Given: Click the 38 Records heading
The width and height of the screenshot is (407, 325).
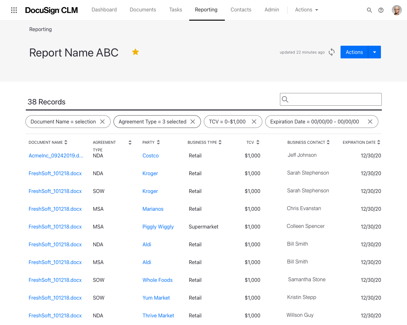Looking at the screenshot, I should (x=46, y=102).
